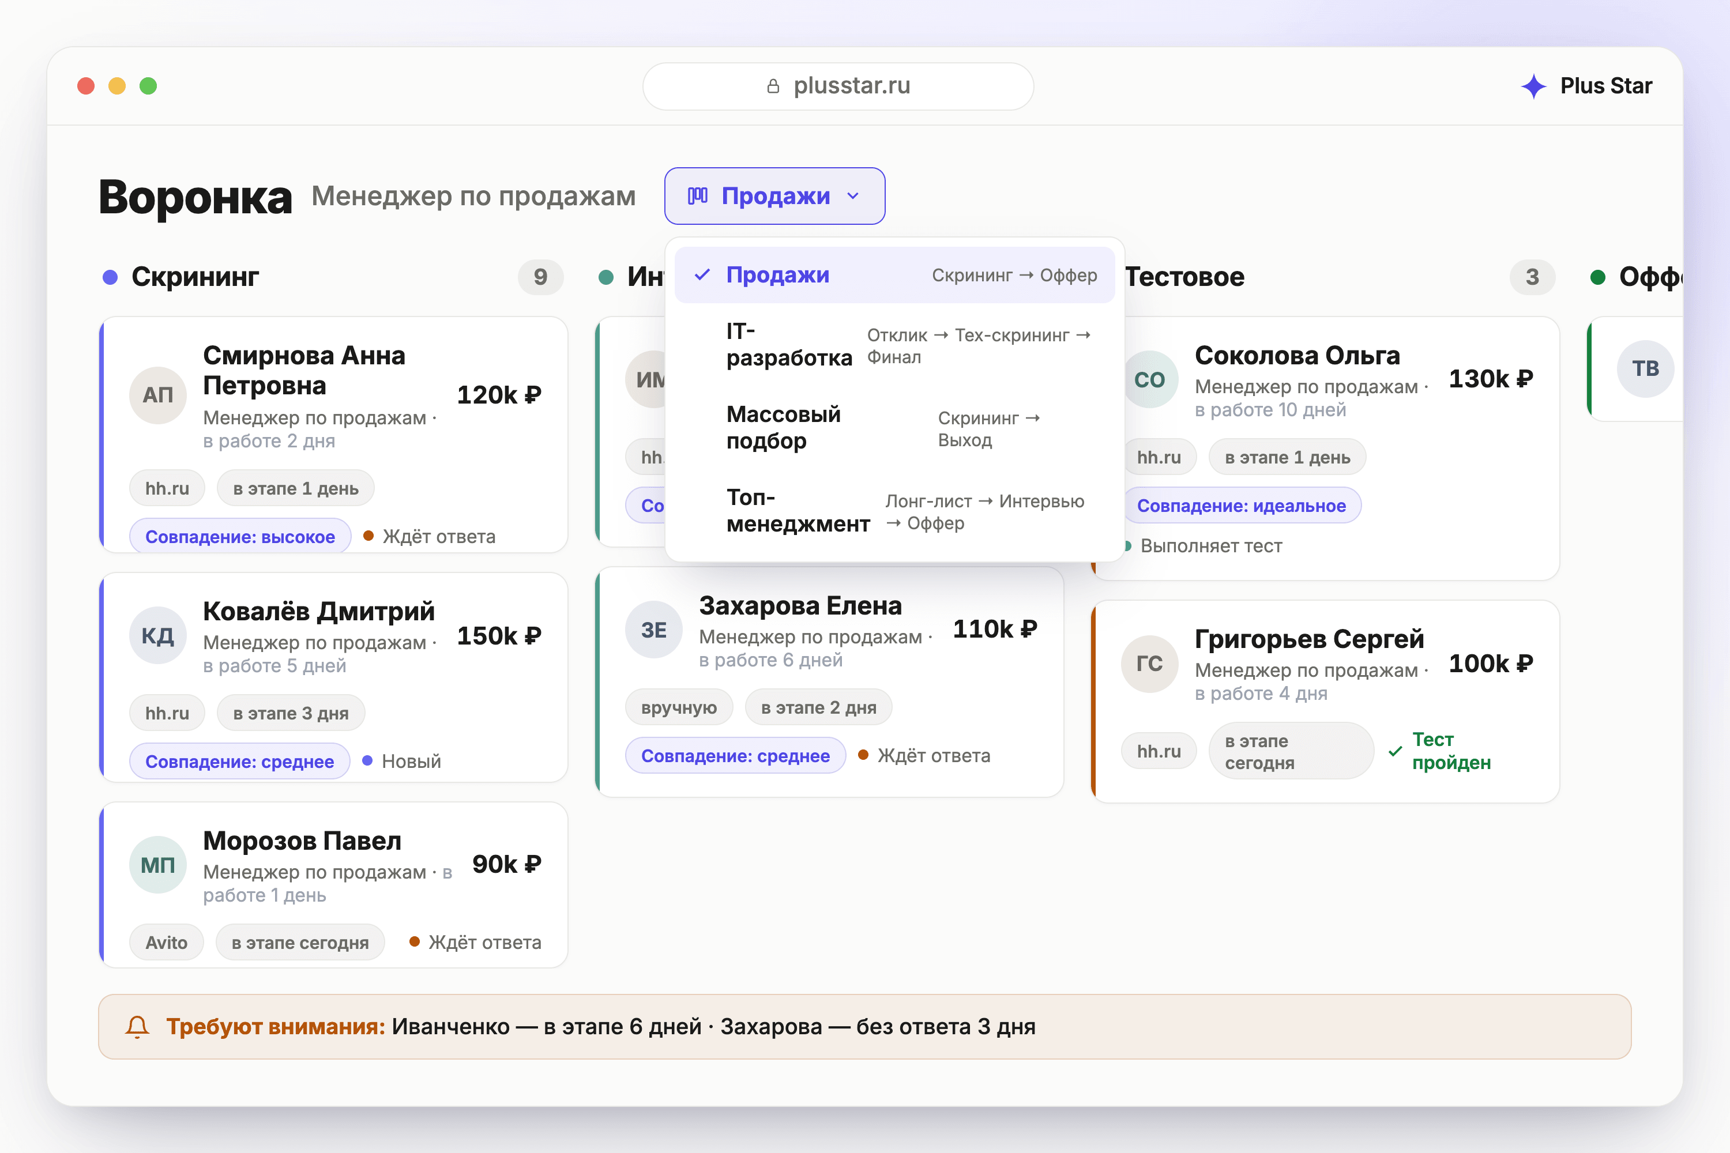Click the bell icon in attention banner

coord(138,1027)
